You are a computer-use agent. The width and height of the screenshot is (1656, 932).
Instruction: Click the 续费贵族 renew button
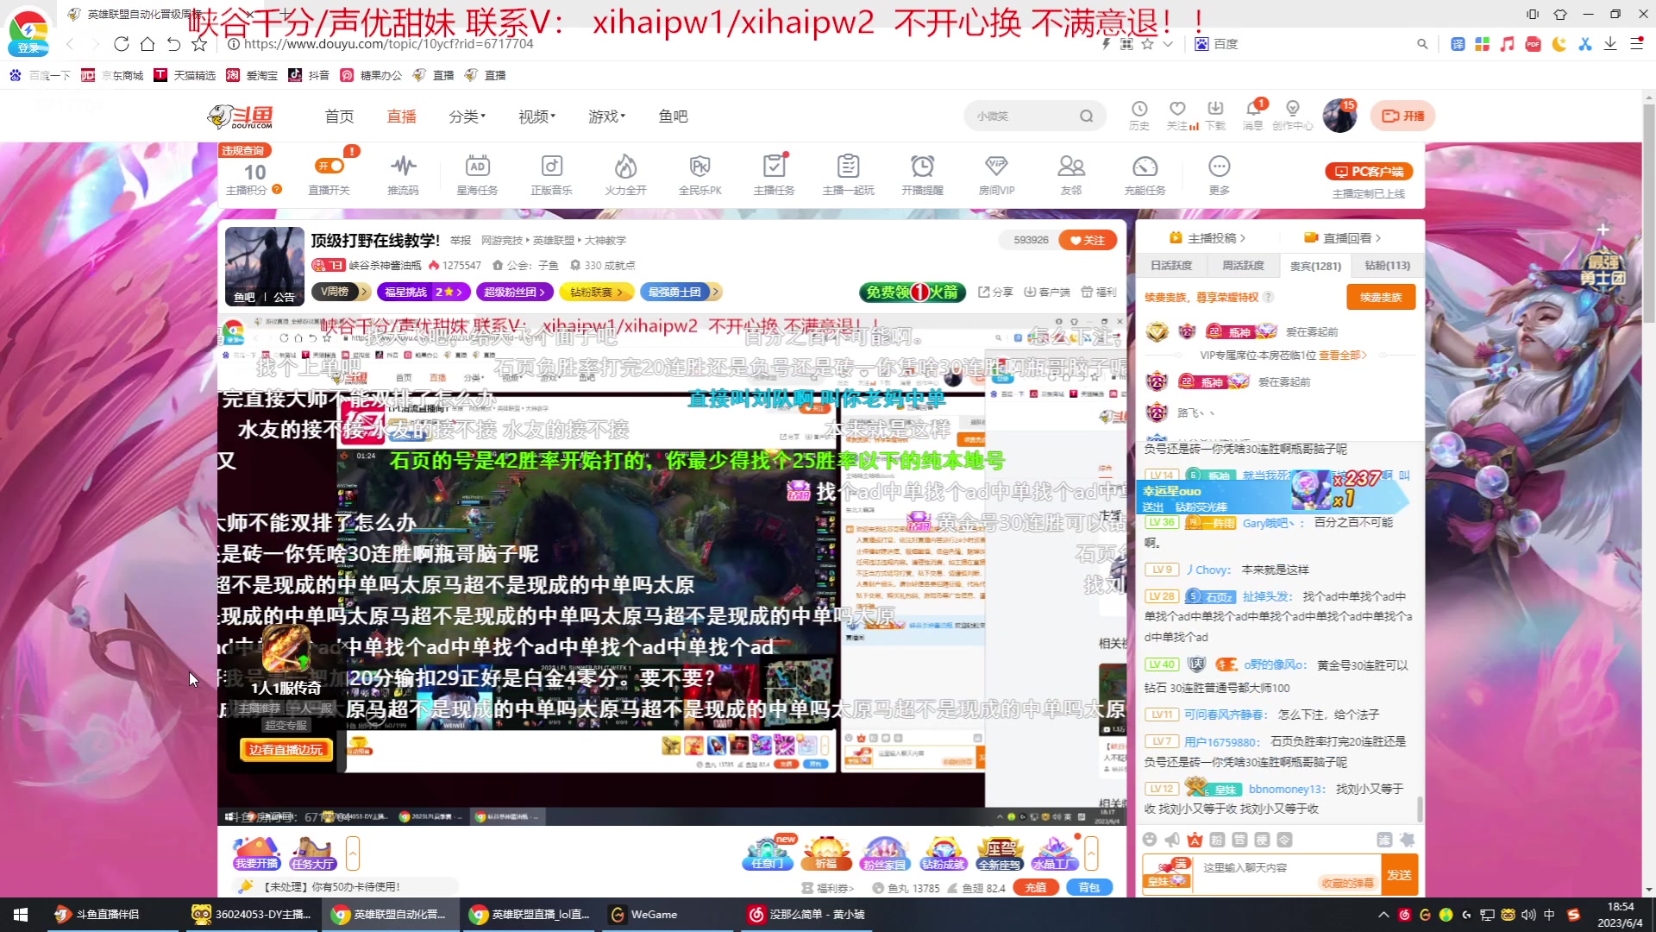[x=1380, y=297]
